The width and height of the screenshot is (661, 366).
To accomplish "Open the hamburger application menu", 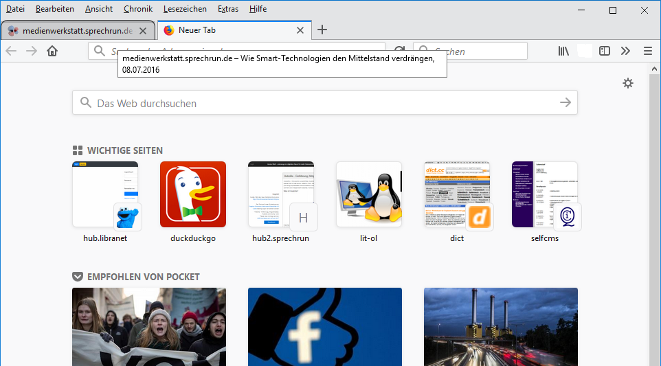I will pos(647,51).
